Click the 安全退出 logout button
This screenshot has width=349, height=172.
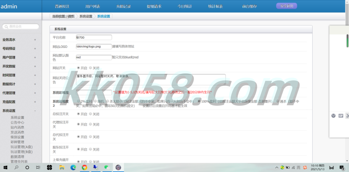[286, 6]
